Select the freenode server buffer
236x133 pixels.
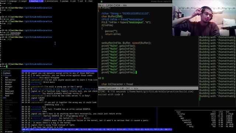point(7,75)
